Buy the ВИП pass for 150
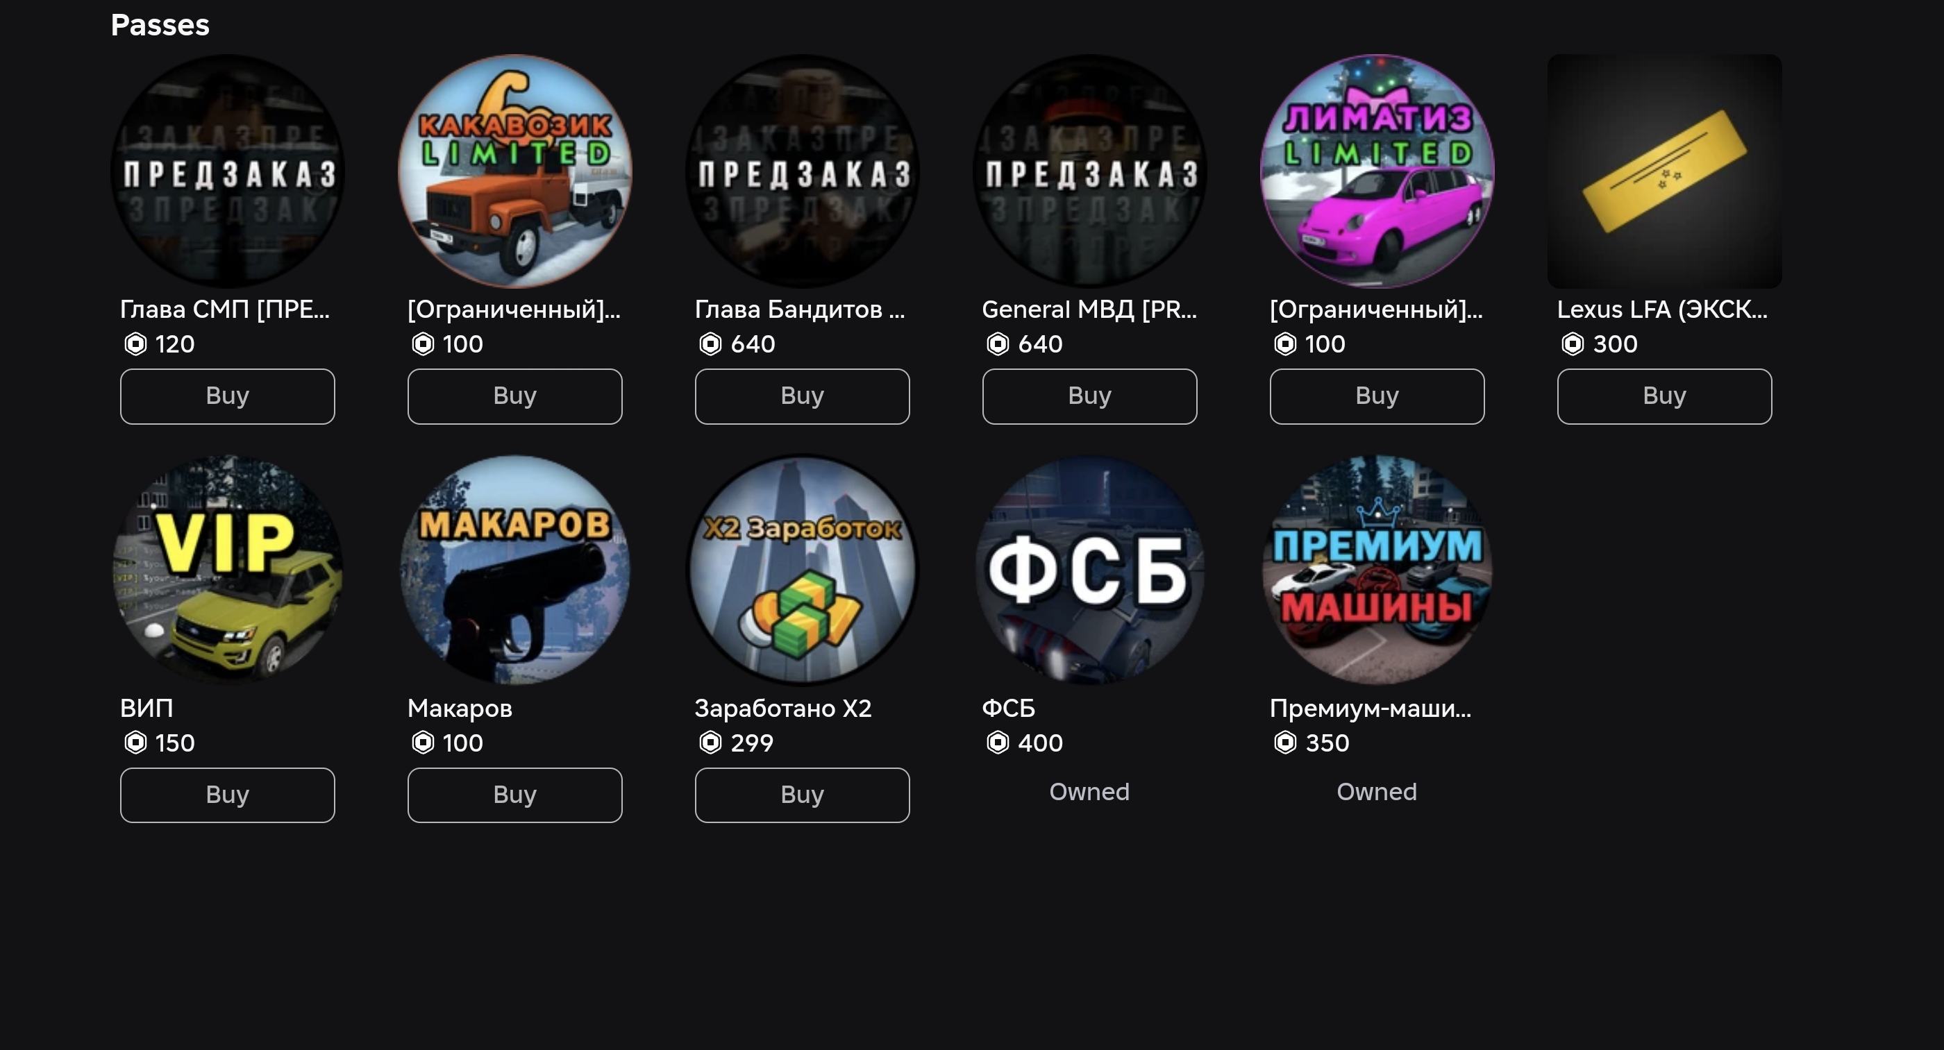 pos(227,795)
